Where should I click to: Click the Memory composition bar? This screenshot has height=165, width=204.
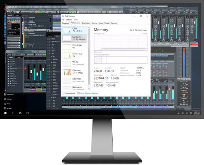[x=121, y=60]
